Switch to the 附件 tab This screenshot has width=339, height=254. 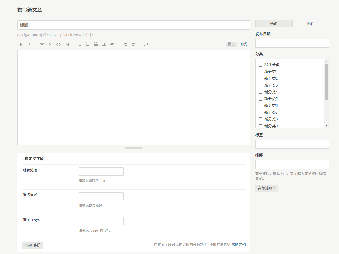(311, 24)
